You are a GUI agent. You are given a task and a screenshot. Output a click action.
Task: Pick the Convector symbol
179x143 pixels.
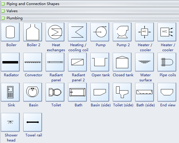point(33,62)
